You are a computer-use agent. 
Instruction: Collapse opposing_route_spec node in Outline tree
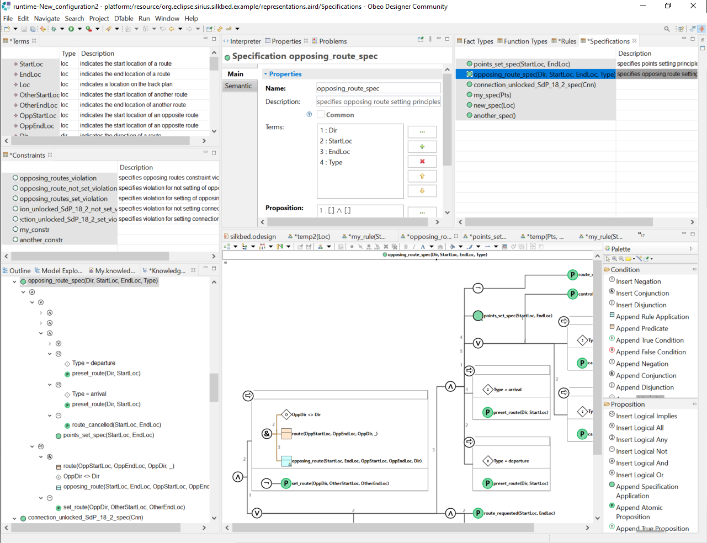point(14,281)
